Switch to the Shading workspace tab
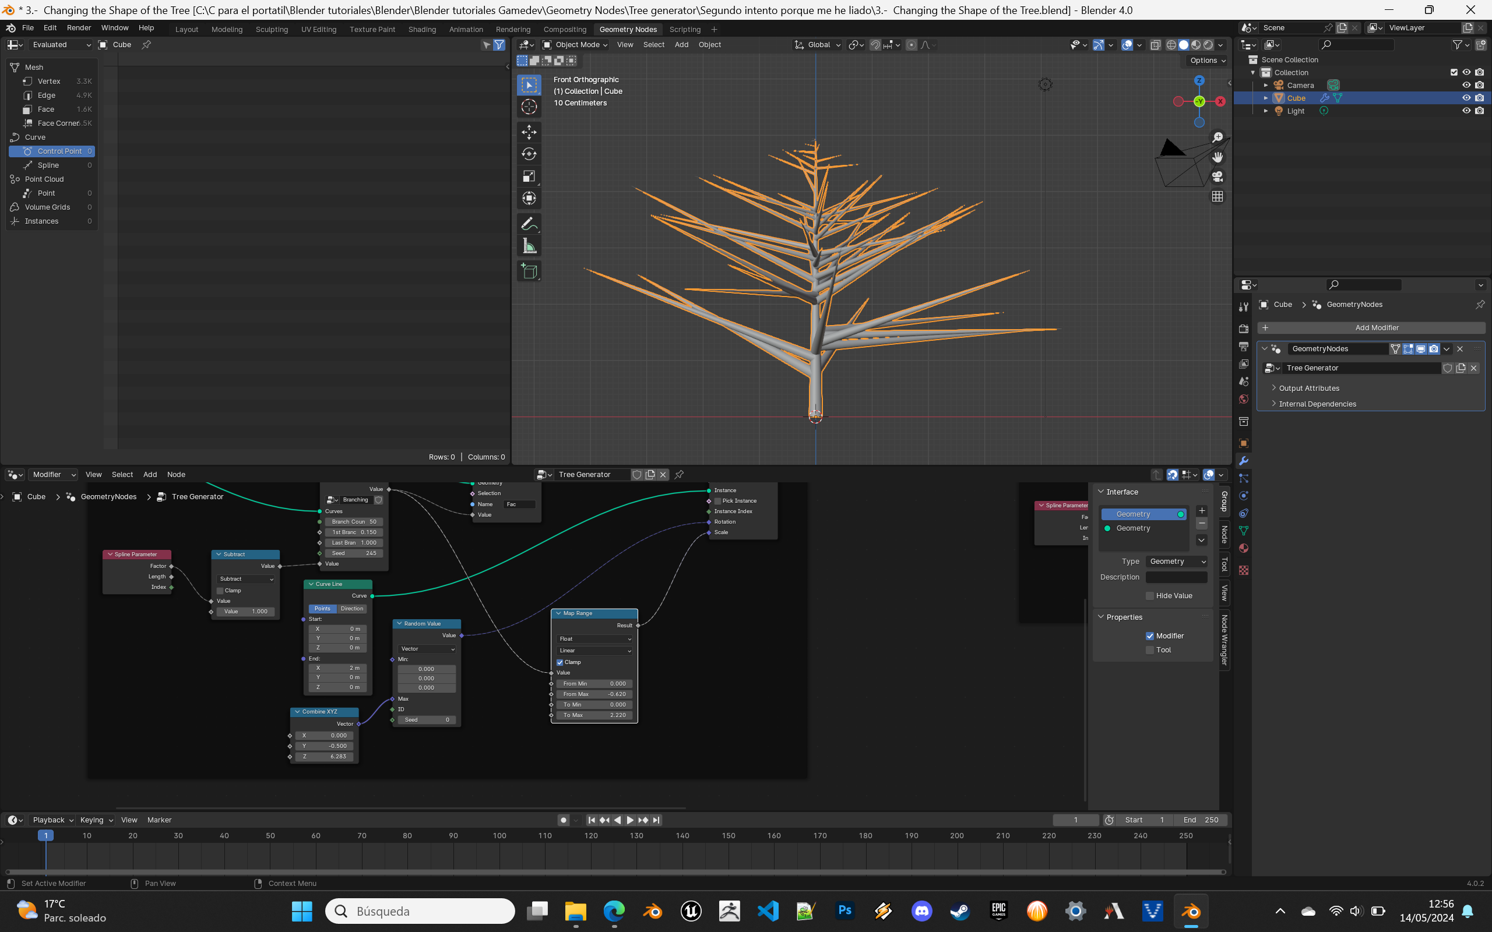 click(x=422, y=29)
